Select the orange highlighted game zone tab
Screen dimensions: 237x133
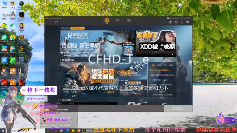78,28
